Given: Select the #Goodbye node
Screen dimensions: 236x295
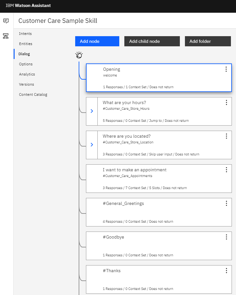Looking at the screenshot, I should 159,246.
